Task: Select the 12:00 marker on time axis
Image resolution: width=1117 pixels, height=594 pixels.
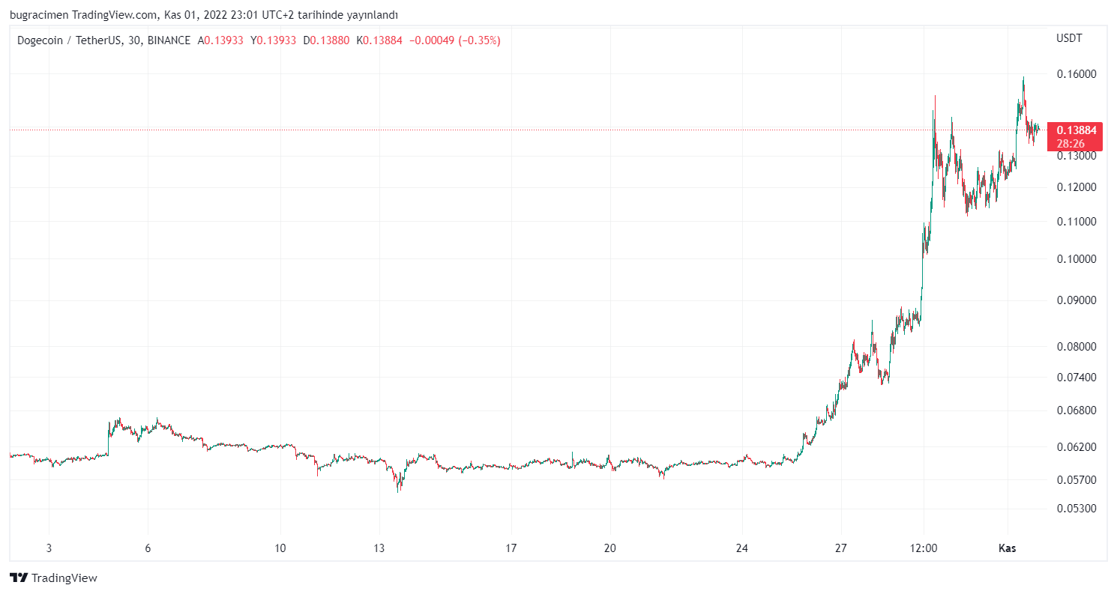Action: coord(924,548)
